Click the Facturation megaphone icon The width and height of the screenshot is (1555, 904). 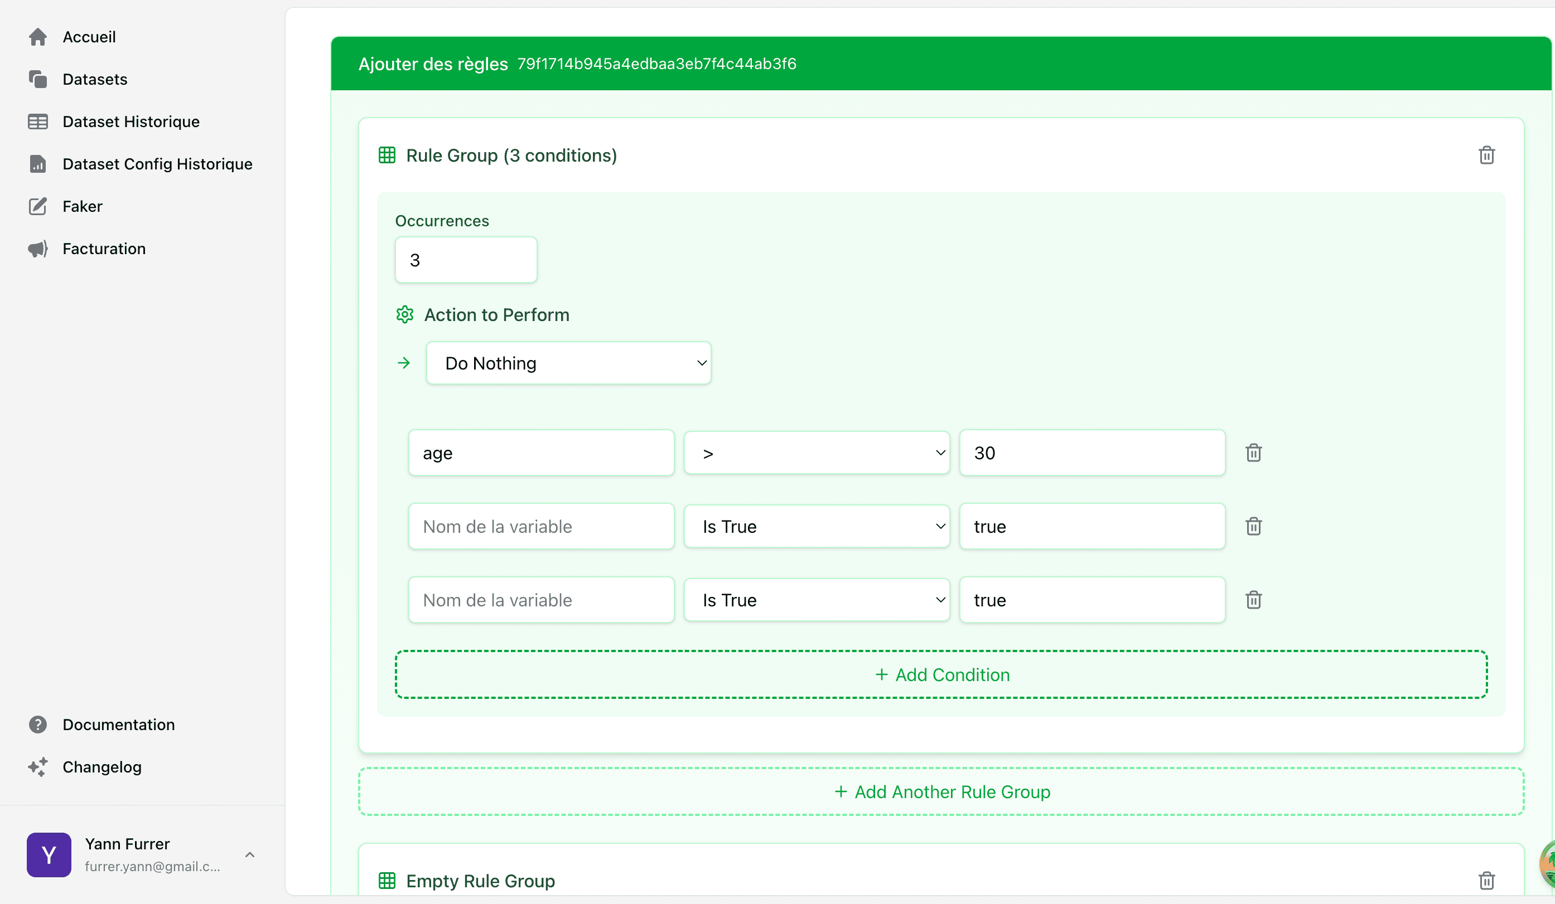(37, 249)
